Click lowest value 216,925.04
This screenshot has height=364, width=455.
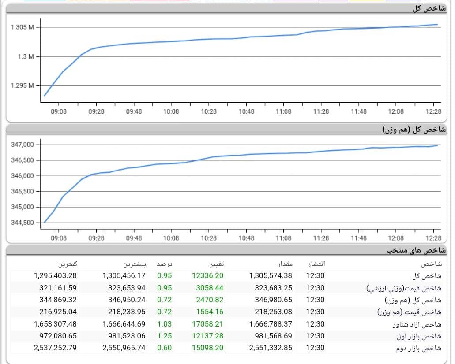(x=58, y=312)
